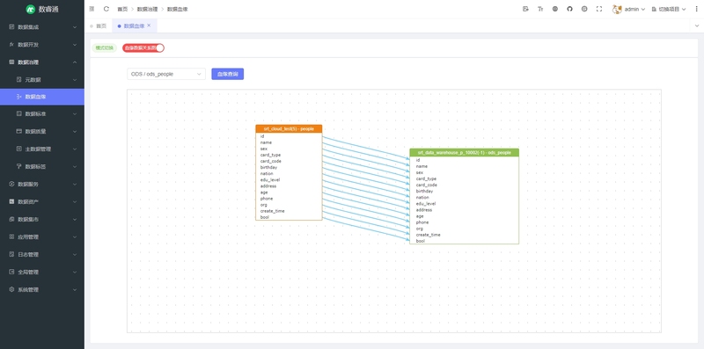Click the 血缘查询 button
This screenshot has width=704, height=349.
coord(228,74)
